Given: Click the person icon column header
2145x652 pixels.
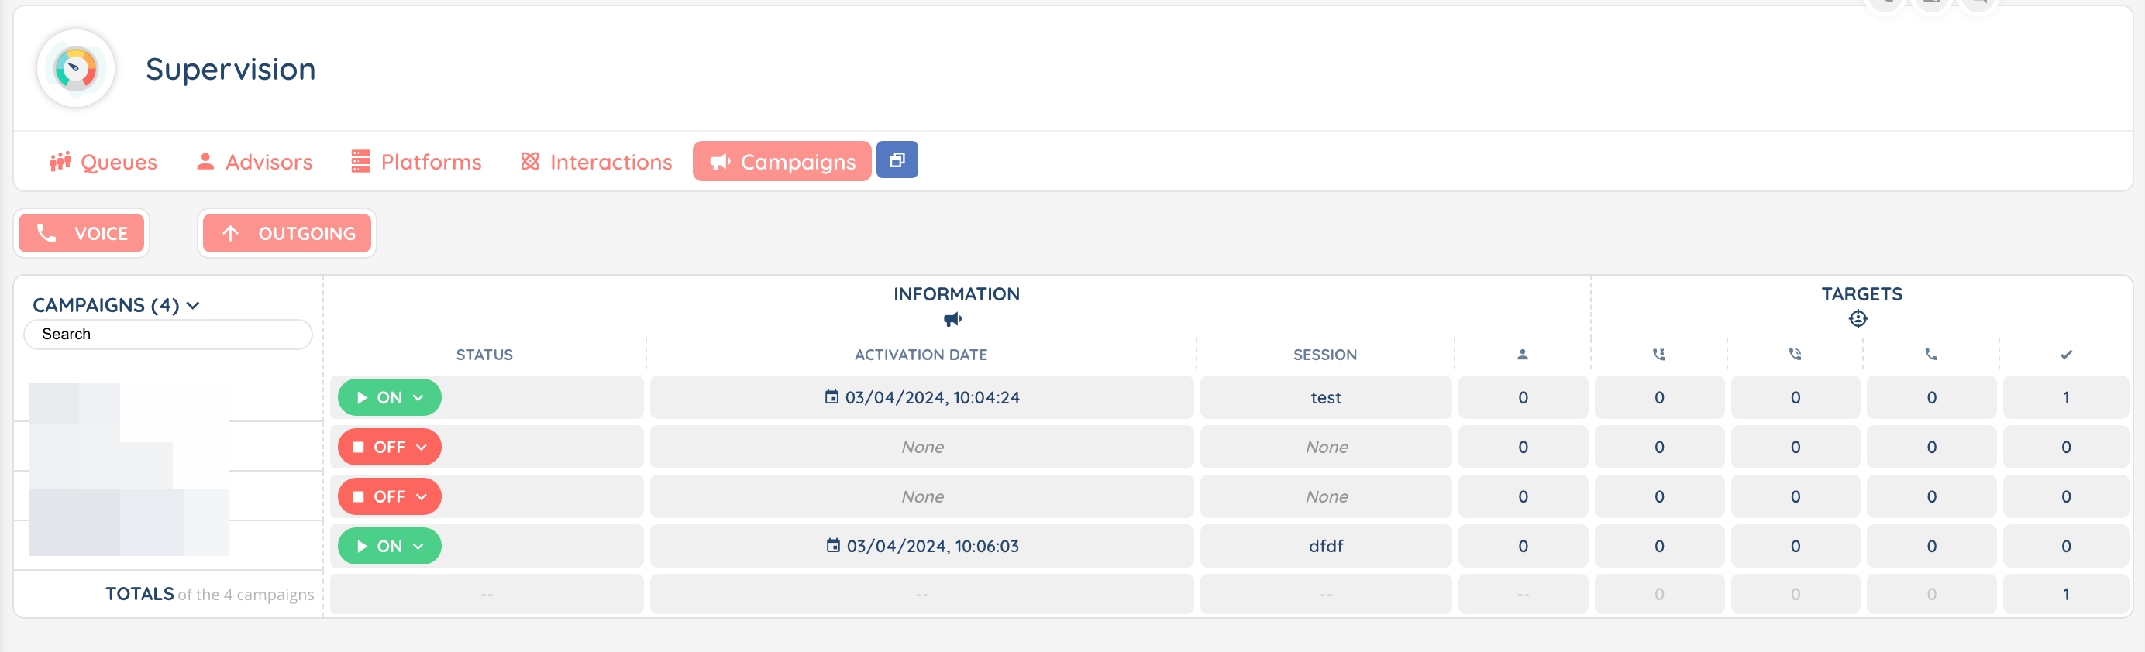Looking at the screenshot, I should (x=1522, y=355).
